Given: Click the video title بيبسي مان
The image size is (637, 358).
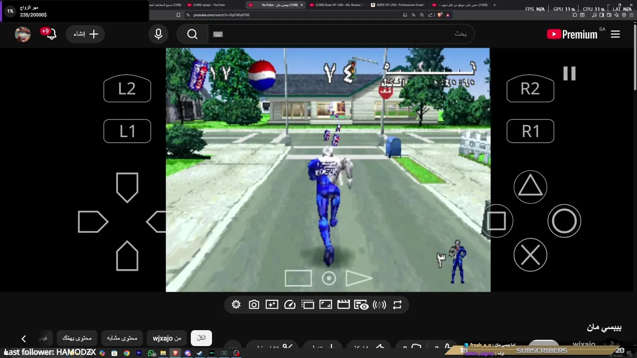Looking at the screenshot, I should [x=604, y=328].
